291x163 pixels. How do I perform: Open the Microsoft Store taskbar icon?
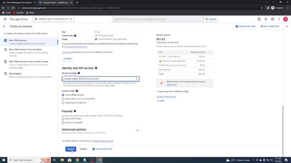[x=70, y=160]
